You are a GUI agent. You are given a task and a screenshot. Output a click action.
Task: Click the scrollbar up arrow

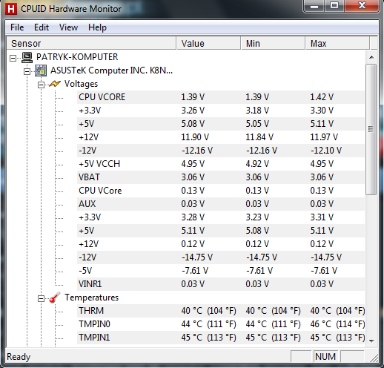tap(371, 57)
